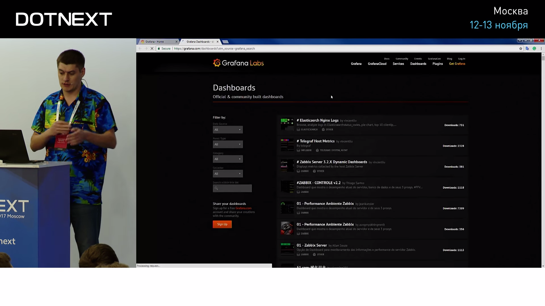Screen dimensions: 545x306
Task: Bookmark page with star icon
Action: (x=521, y=48)
